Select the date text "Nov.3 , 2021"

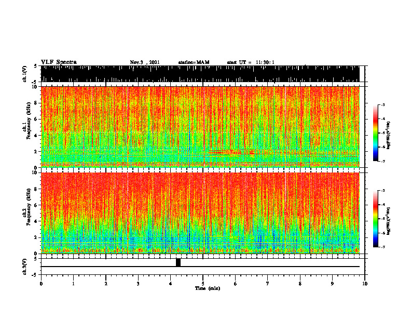point(145,62)
